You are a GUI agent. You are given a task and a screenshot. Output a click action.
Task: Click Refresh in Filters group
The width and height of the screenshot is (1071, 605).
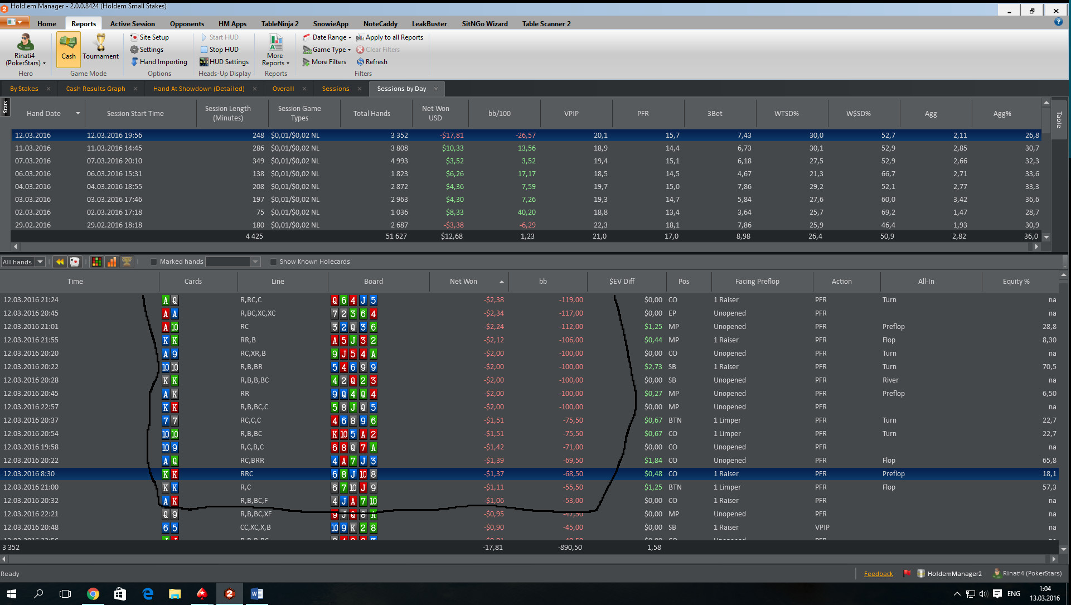click(372, 62)
